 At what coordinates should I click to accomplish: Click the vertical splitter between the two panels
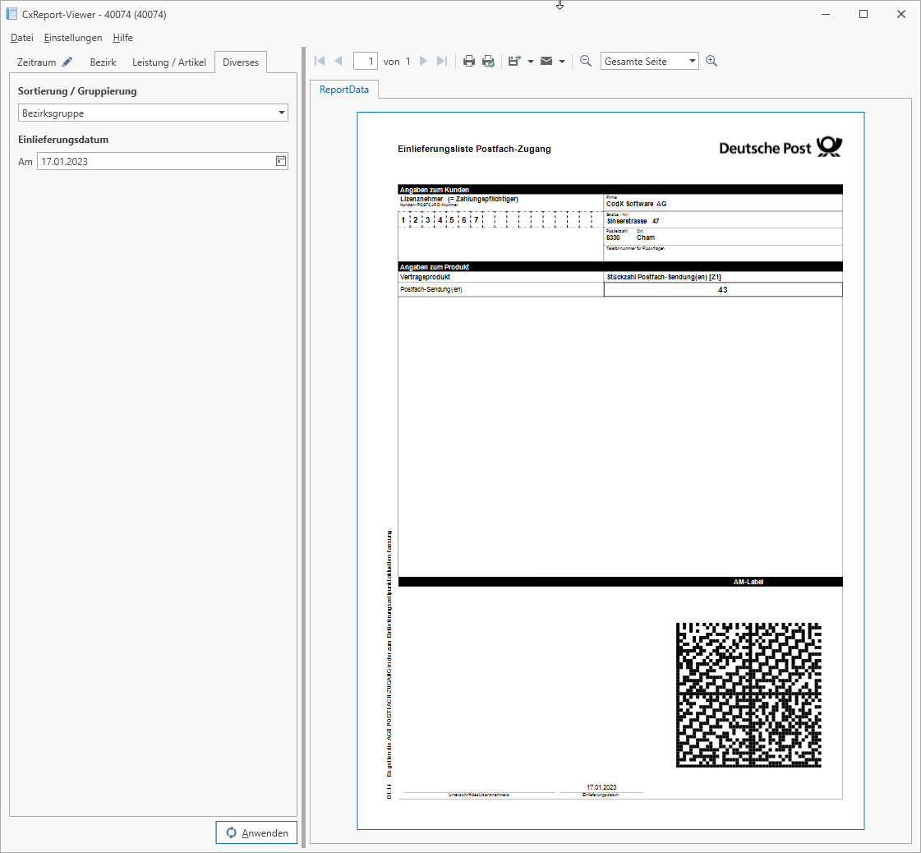point(304,446)
